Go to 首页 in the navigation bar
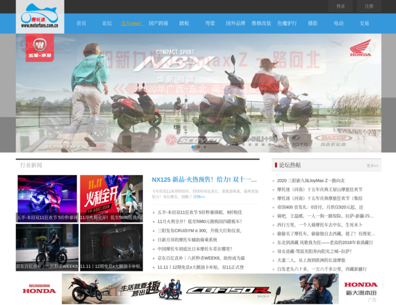The height and width of the screenshot is (305, 396). (x=81, y=23)
